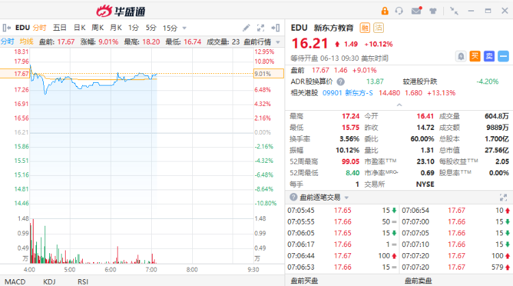Switch to 5分 chart tab
The width and height of the screenshot is (513, 286).
pos(151,28)
